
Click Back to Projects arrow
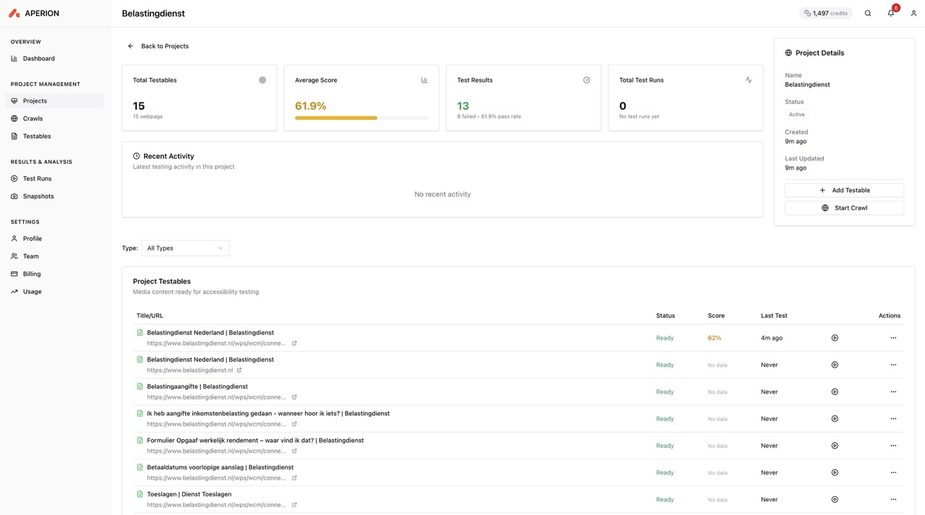pyautogui.click(x=129, y=46)
